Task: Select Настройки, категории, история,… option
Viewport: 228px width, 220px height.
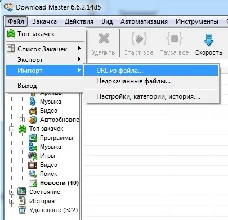Action: pos(151,96)
